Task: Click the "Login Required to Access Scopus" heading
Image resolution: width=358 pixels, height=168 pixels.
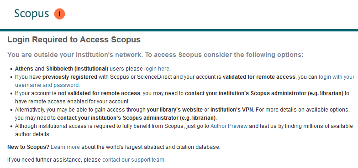Action: click(x=74, y=40)
